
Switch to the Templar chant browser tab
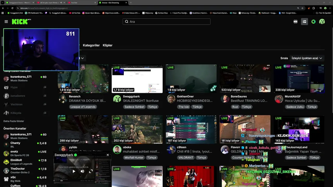51,3
